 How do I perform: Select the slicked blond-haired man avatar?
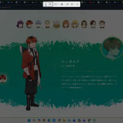47,24
